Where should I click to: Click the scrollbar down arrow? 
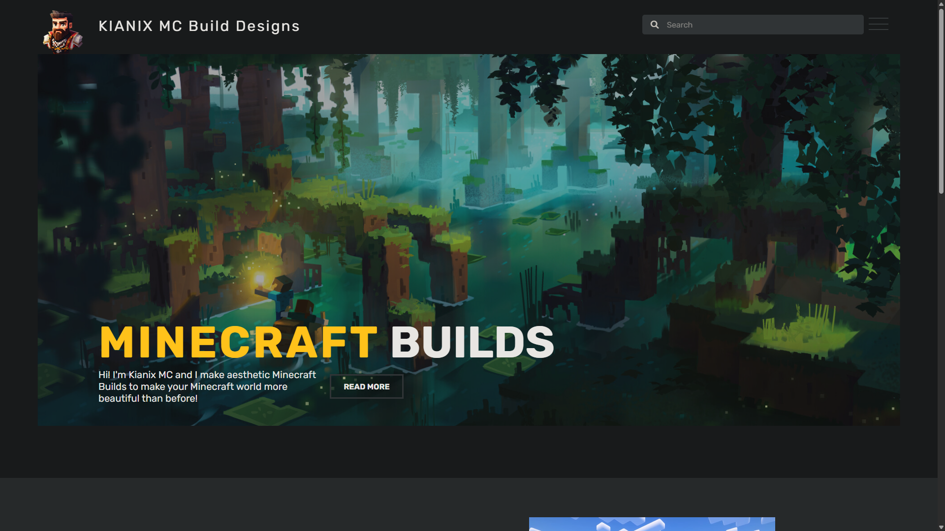941,527
